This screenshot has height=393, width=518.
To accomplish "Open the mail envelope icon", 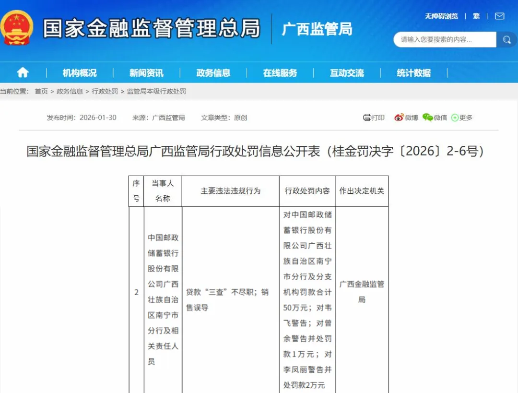I will (499, 16).
